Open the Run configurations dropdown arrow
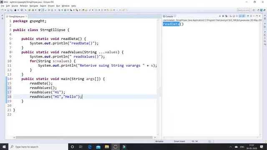The width and height of the screenshot is (267, 150). pos(68,10)
